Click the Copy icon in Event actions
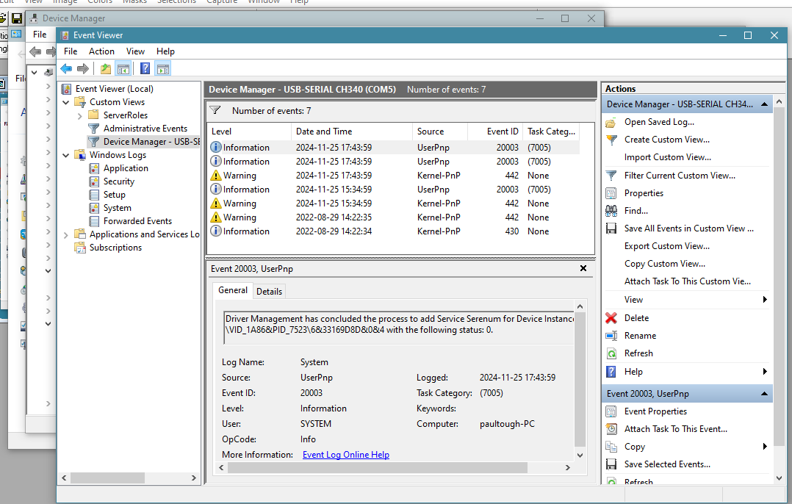 click(611, 447)
